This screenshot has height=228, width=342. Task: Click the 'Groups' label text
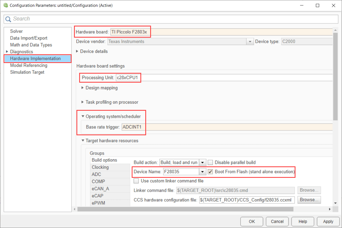point(97,153)
